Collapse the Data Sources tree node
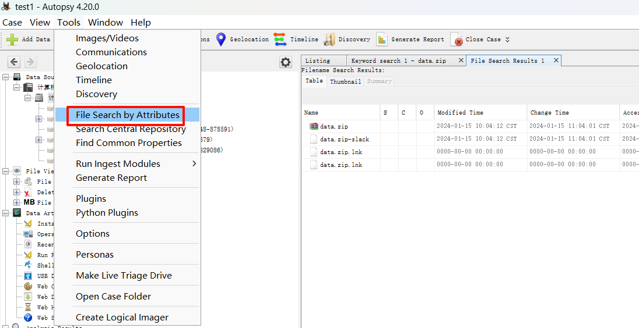The width and height of the screenshot is (639, 328). tap(5, 77)
